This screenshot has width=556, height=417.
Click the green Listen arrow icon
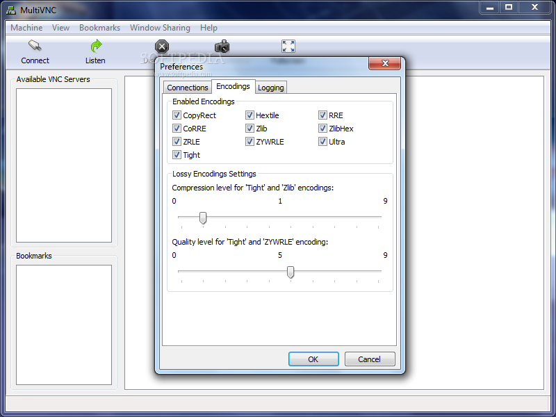(x=96, y=46)
